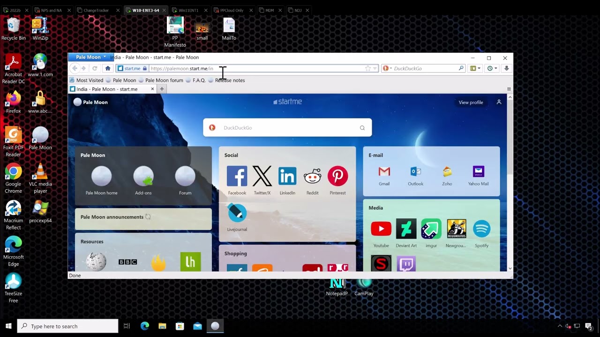The height and width of the screenshot is (337, 600).
Task: Open Gmail from the E-mail widget
Action: coord(384,176)
